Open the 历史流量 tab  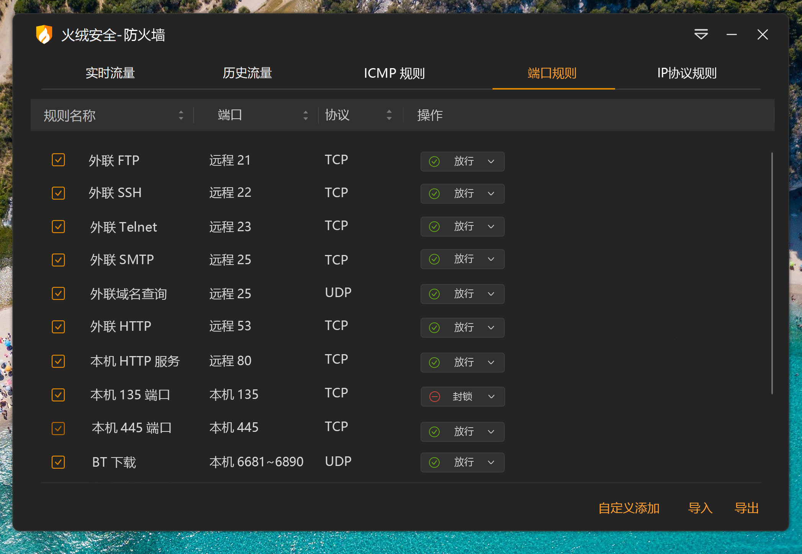coord(247,73)
